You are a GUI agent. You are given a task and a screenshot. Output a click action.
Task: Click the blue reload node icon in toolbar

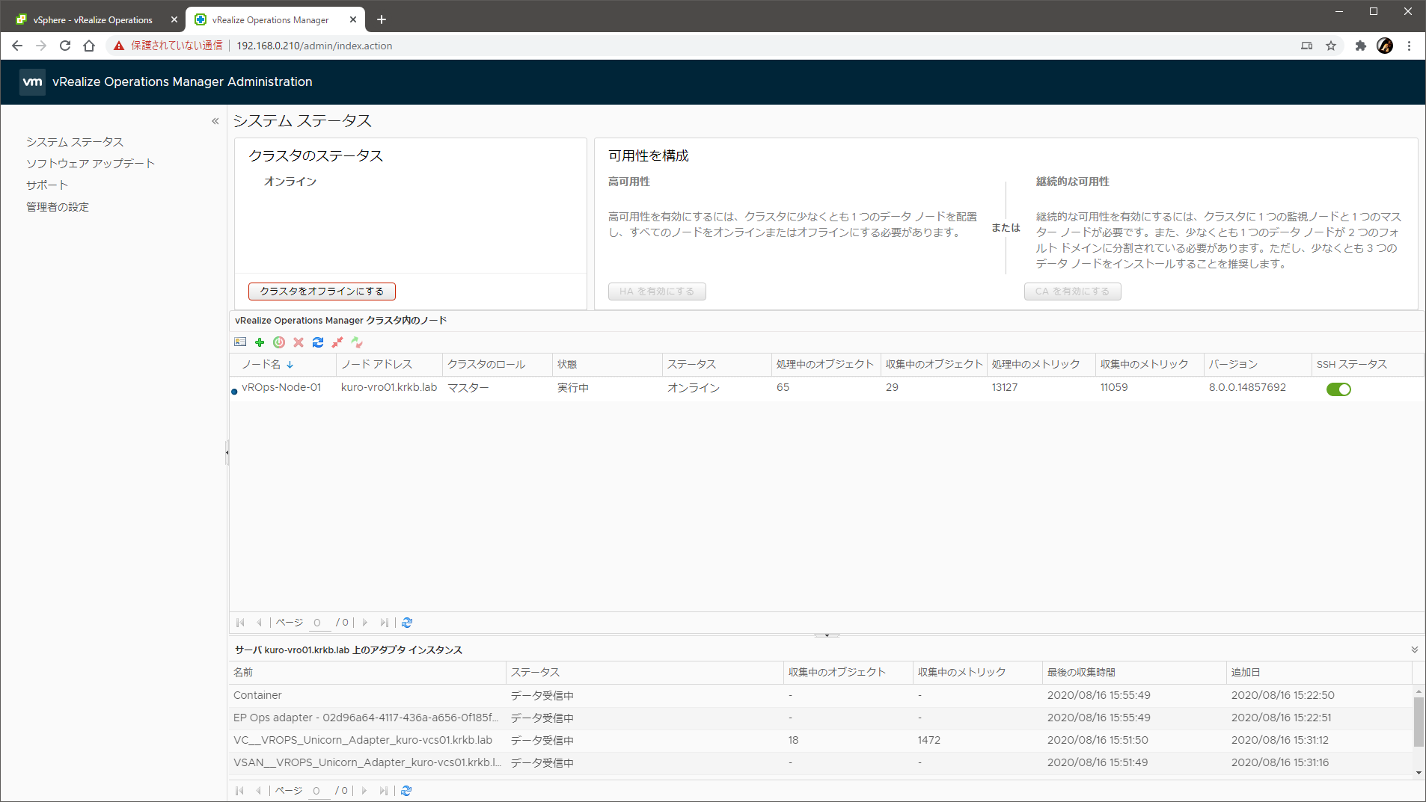click(318, 342)
